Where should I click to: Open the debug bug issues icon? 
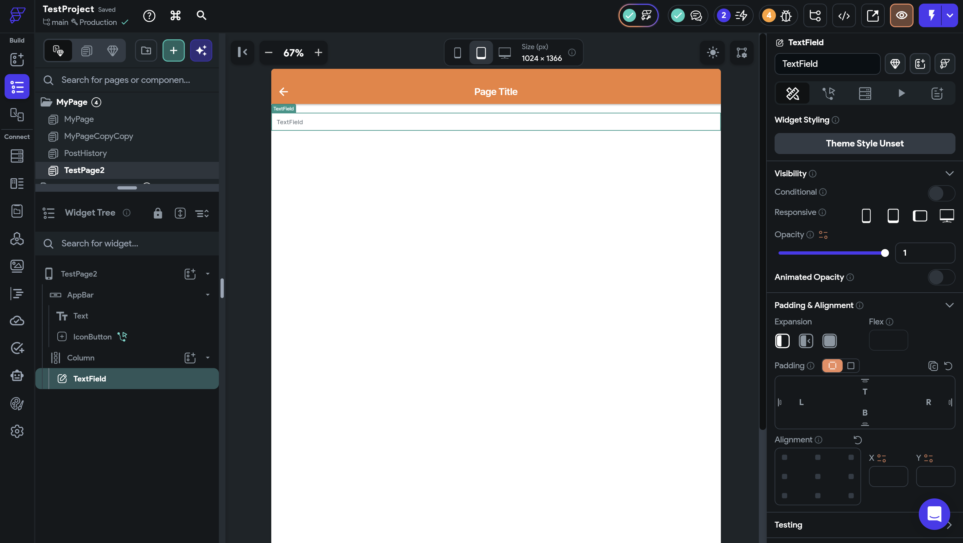pos(786,16)
